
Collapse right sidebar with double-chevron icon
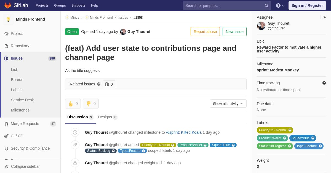(x=324, y=17)
